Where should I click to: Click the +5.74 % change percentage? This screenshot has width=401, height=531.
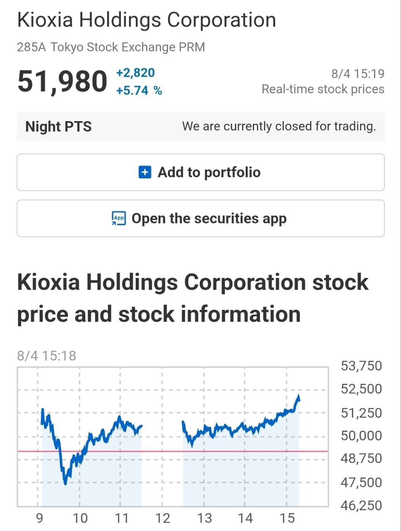(x=139, y=90)
